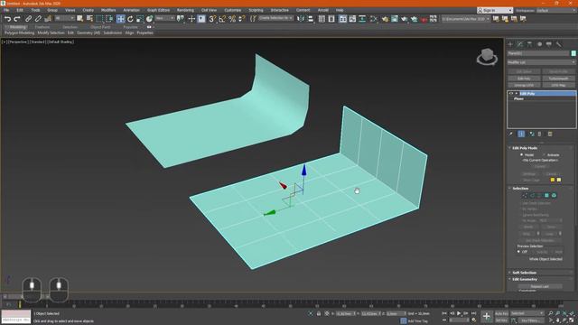Toggle Window/Crossing selection mode
Image resolution: width=578 pixels, height=325 pixels.
tap(109, 19)
